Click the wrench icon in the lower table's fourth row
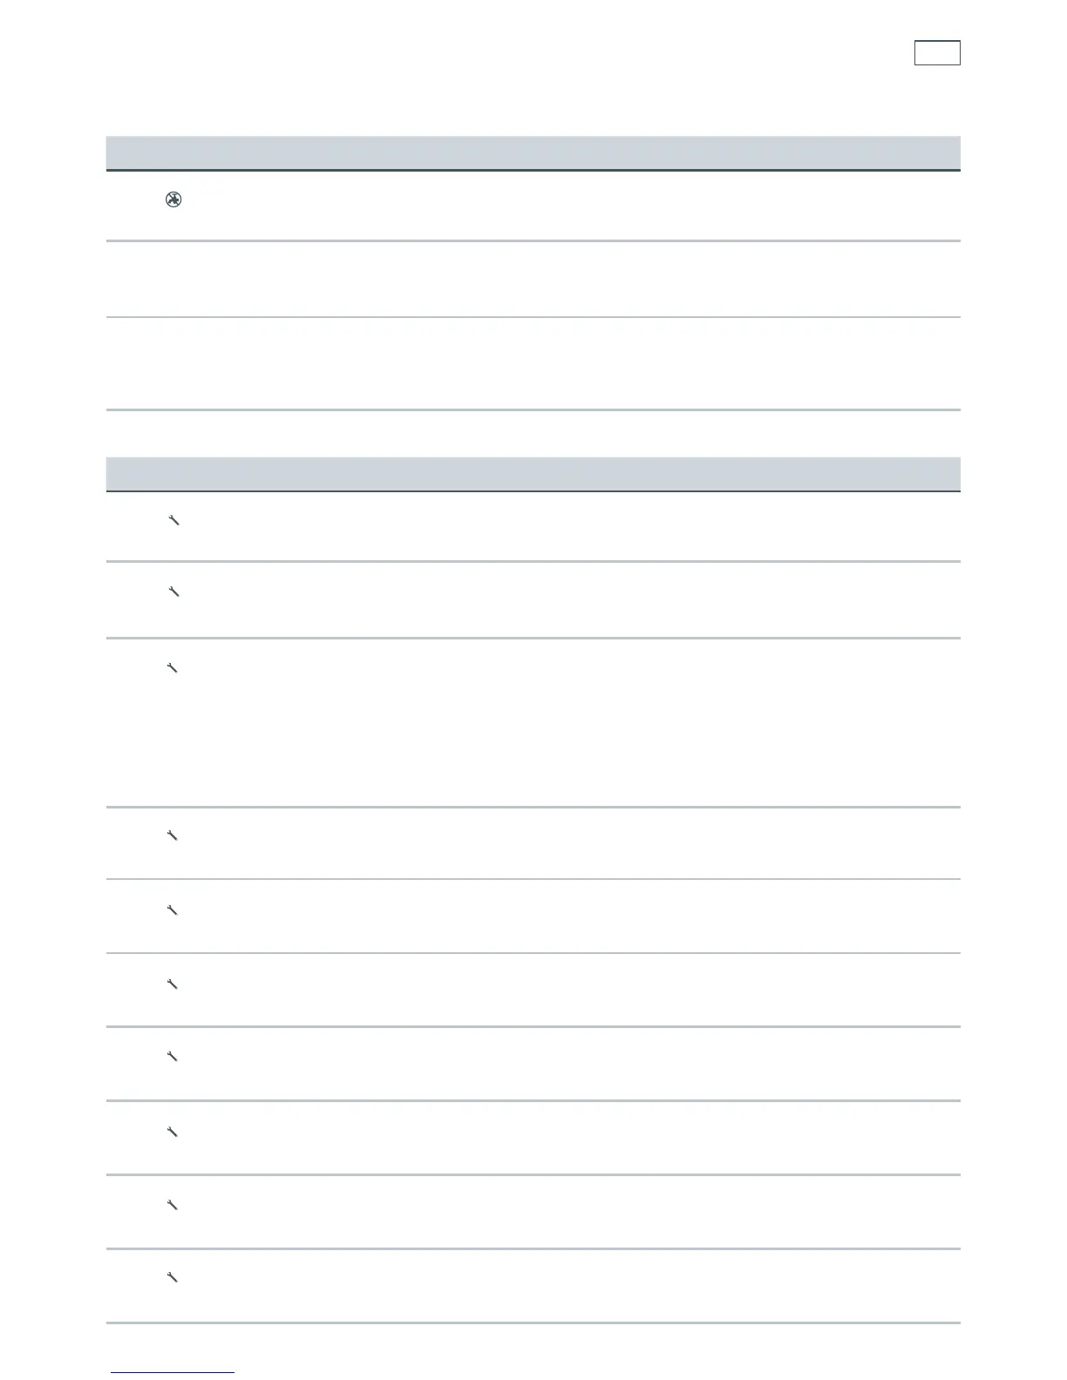Image resolution: width=1067 pixels, height=1380 pixels. [173, 835]
